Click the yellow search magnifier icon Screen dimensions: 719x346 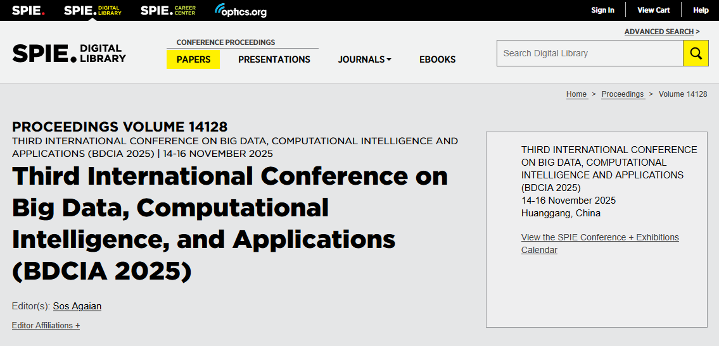point(696,53)
